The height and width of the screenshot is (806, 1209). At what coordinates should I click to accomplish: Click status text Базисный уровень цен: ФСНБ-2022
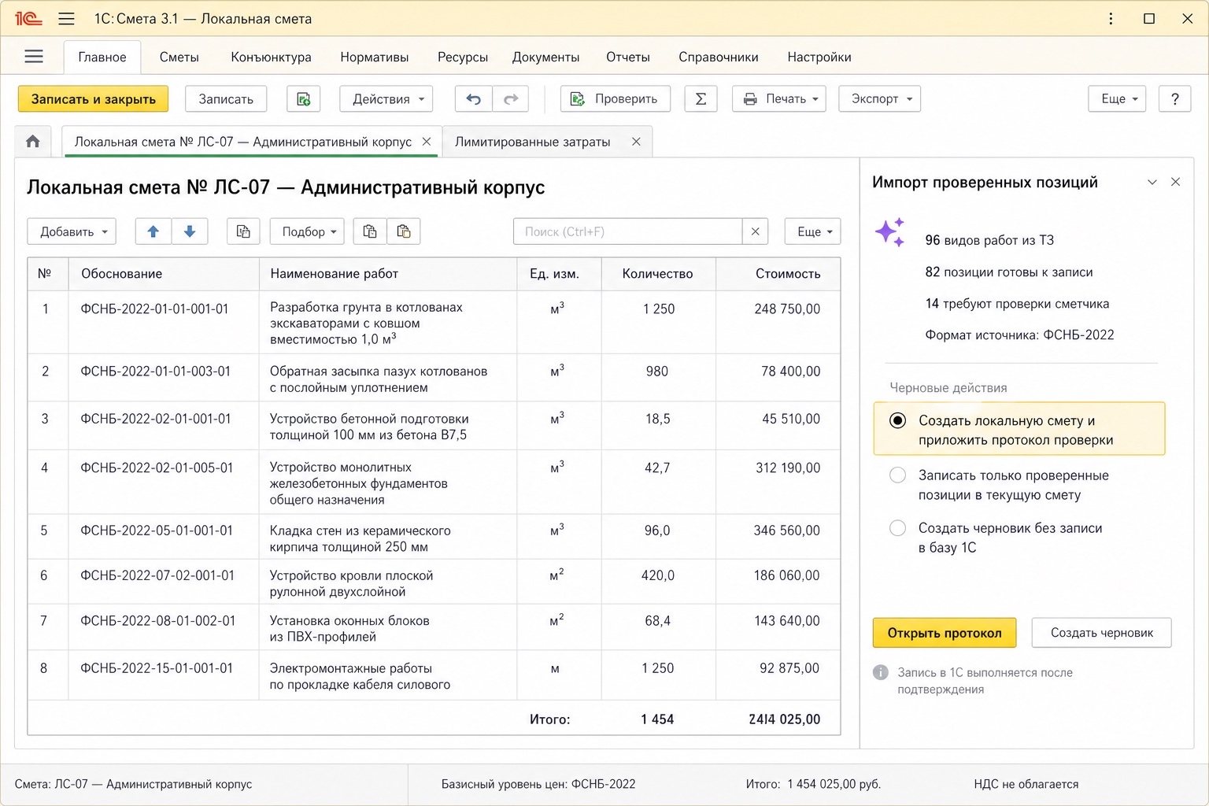tap(538, 784)
